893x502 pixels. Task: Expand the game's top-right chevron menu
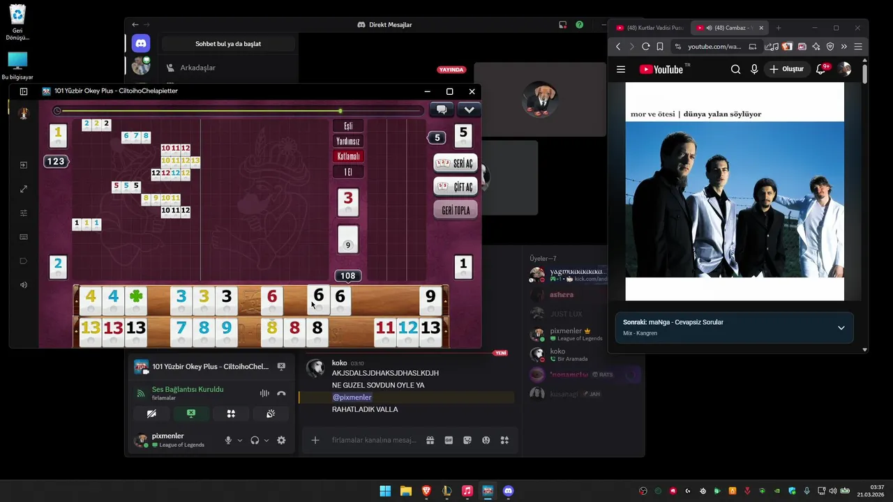coord(469,109)
